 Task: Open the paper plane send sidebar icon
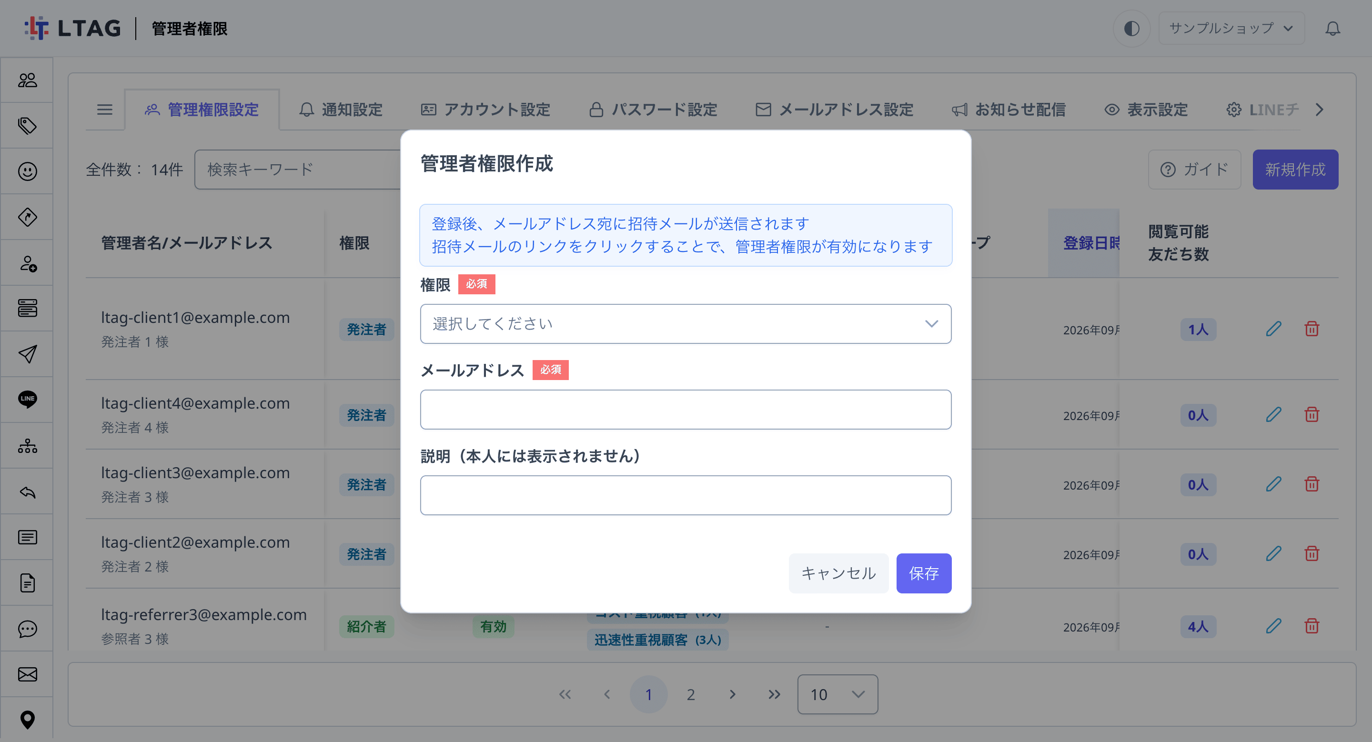tap(27, 354)
